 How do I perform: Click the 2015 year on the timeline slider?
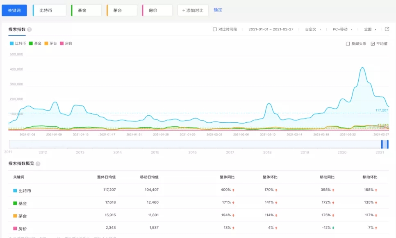point(155,152)
